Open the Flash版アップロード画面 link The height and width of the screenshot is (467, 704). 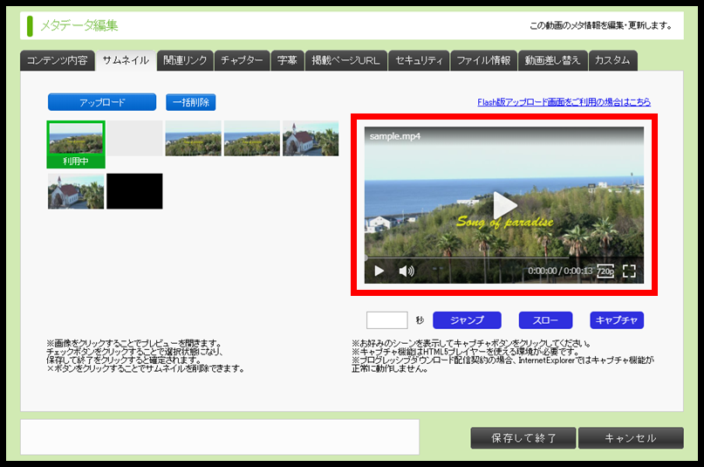pos(558,102)
